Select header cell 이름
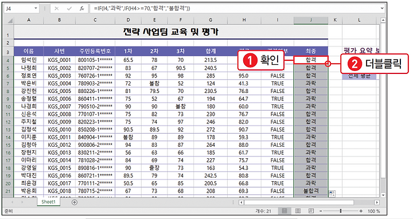Image resolution: width=413 pixels, height=219 pixels. 29,51
